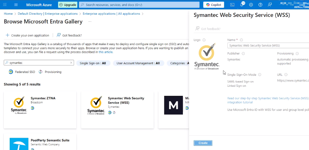Click the info icon next to Publisher
The image size is (309, 150).
click(243, 54)
